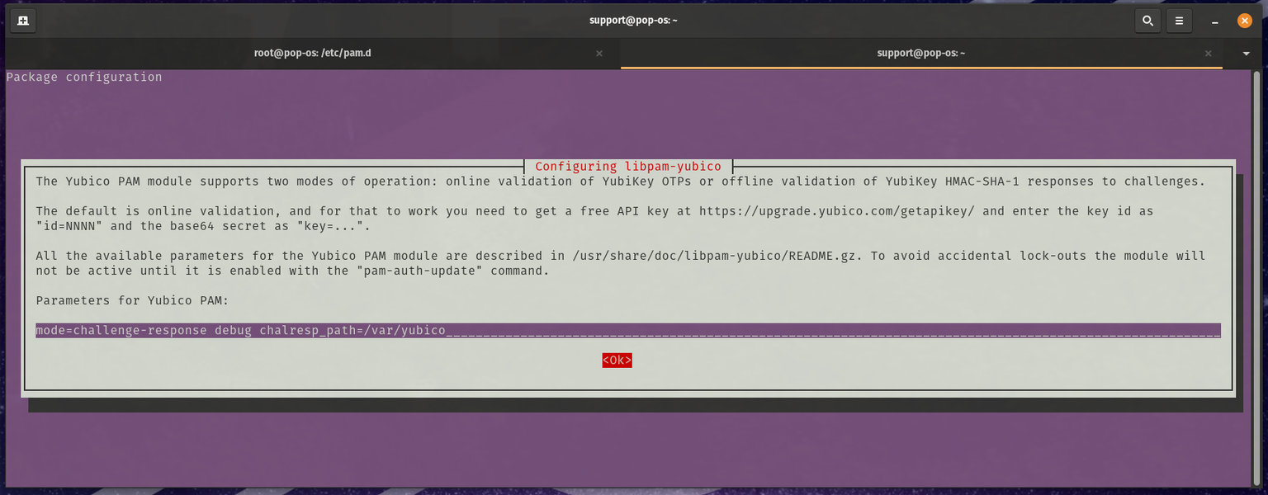Close the terminal with orange button
The height and width of the screenshot is (495, 1268).
(1245, 20)
